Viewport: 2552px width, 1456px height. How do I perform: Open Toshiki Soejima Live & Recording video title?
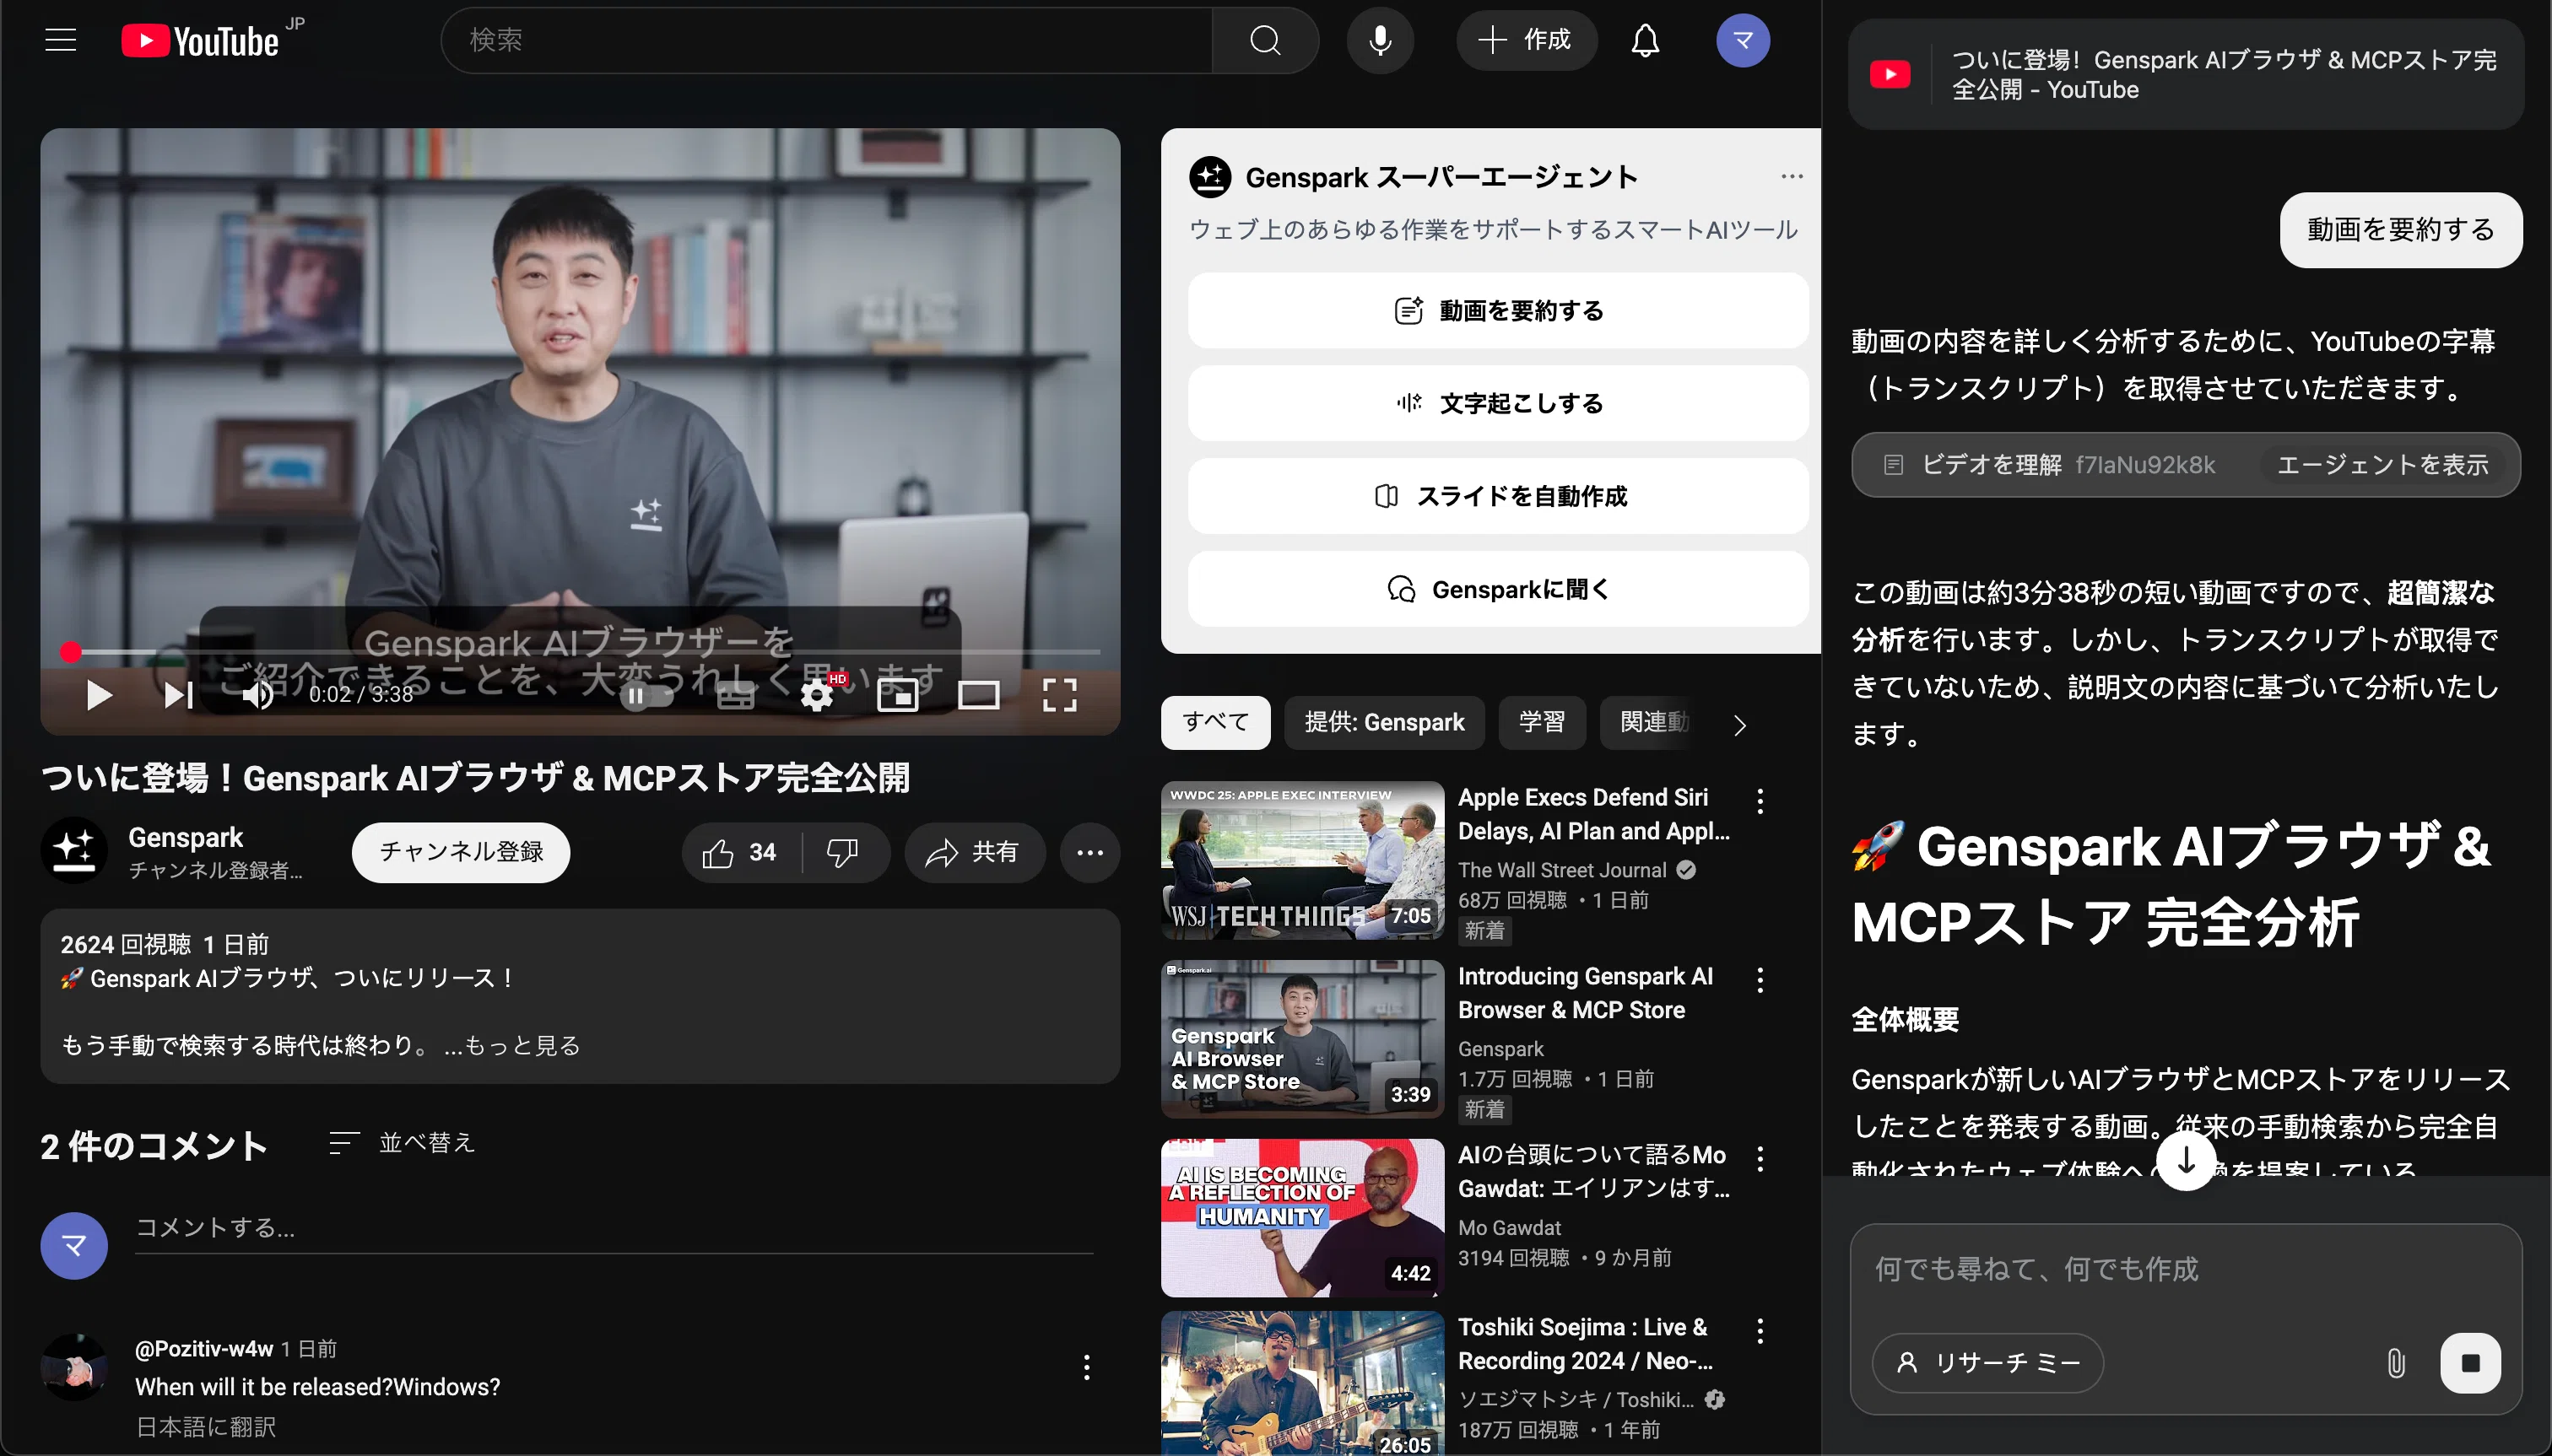click(x=1586, y=1344)
